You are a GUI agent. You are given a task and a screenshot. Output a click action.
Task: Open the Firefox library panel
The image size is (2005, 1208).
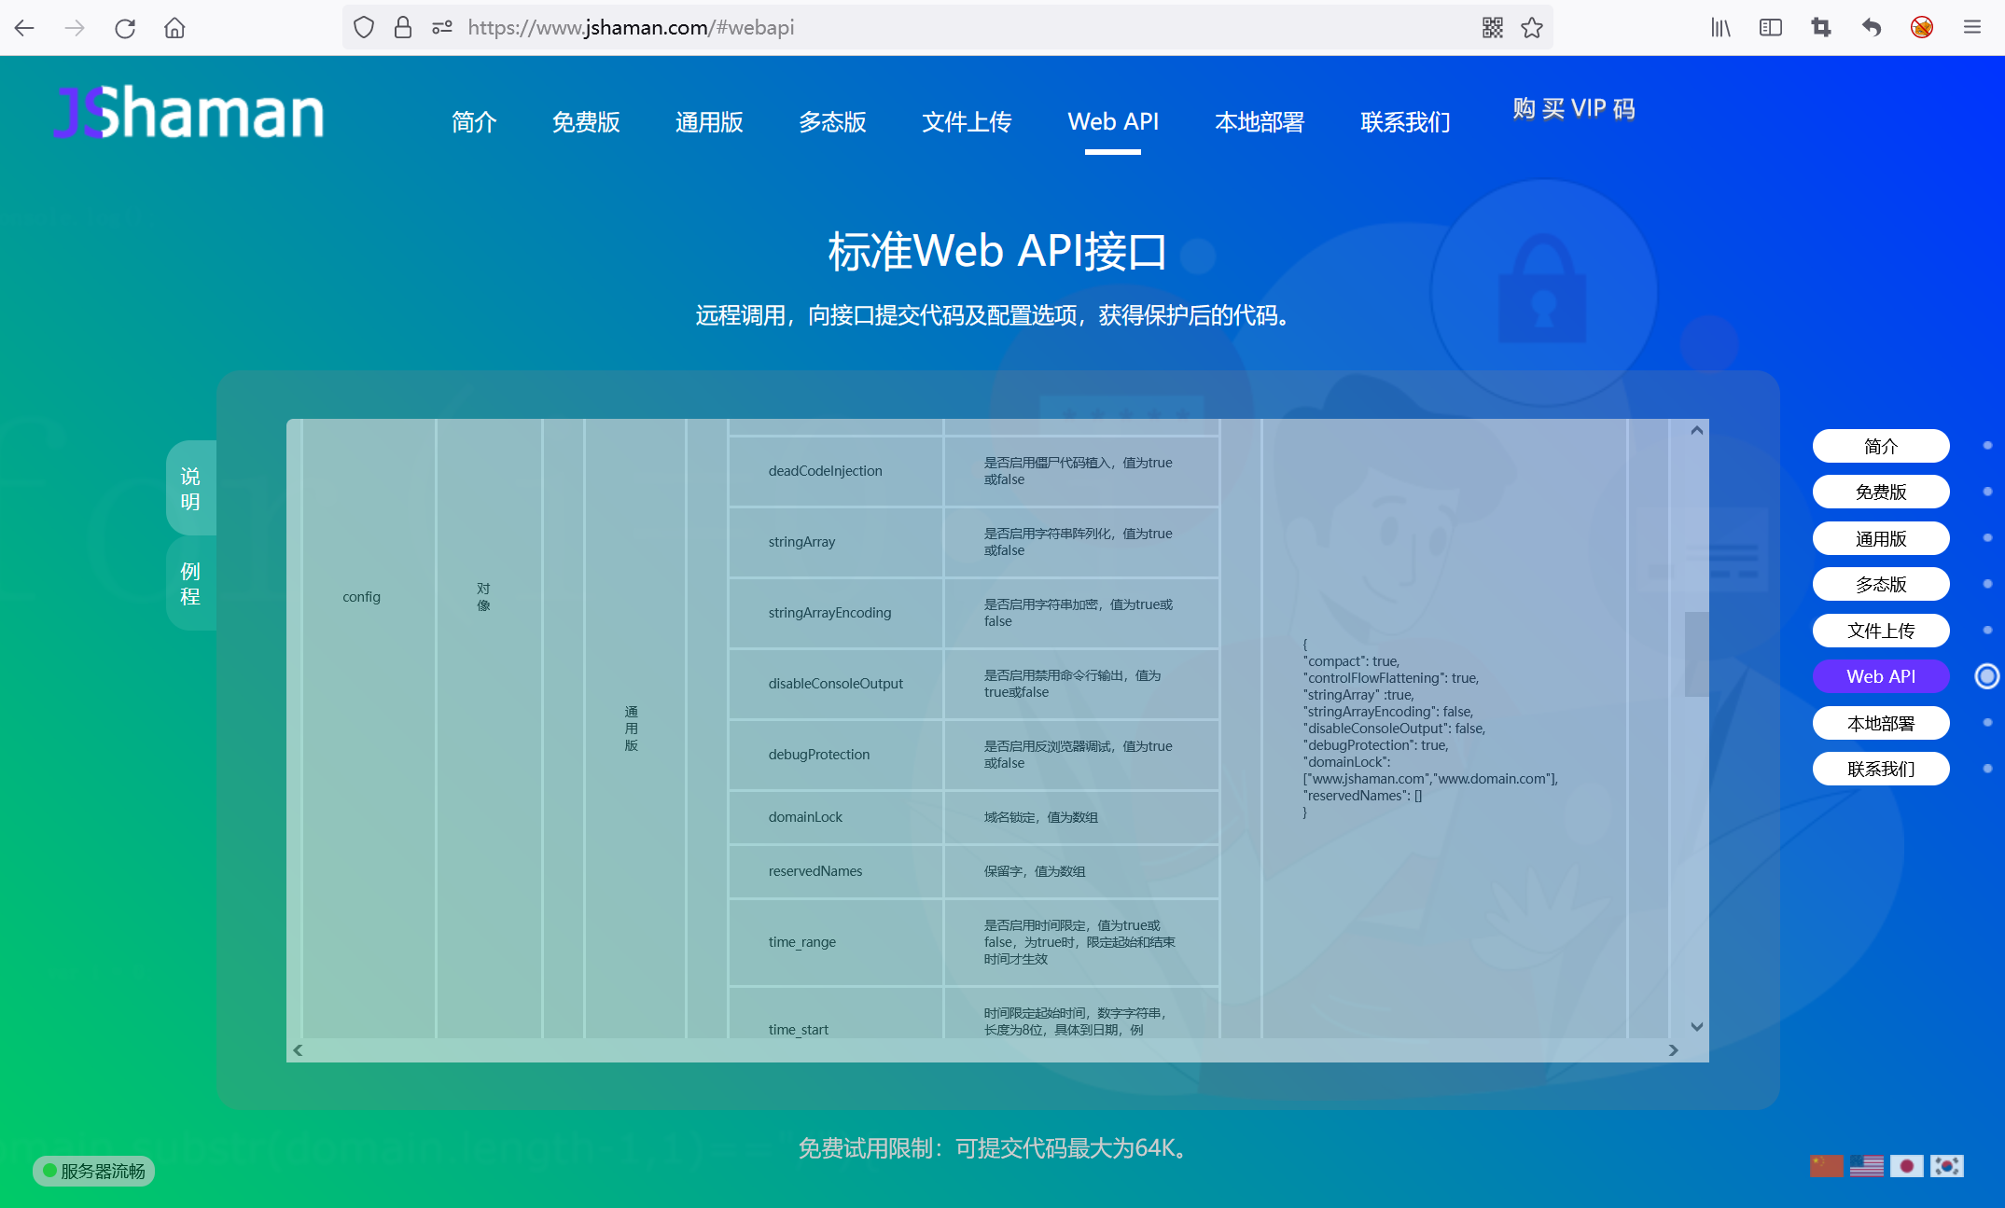pyautogui.click(x=1720, y=28)
